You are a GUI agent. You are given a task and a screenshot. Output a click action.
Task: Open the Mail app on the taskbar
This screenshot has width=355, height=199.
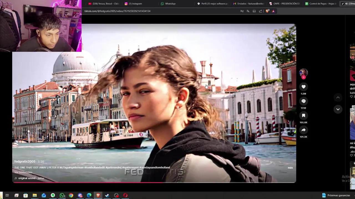44,195
